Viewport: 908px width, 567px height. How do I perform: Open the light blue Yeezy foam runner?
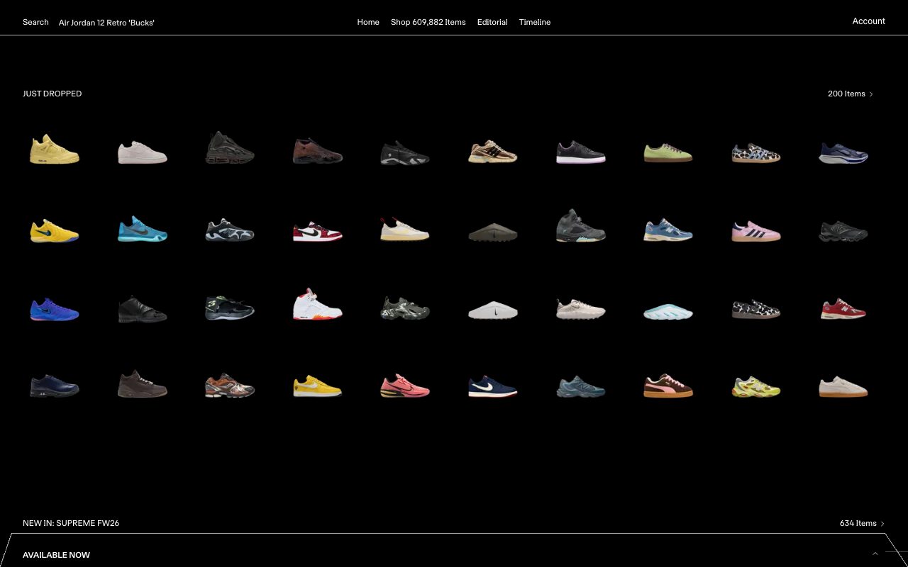pyautogui.click(x=668, y=310)
